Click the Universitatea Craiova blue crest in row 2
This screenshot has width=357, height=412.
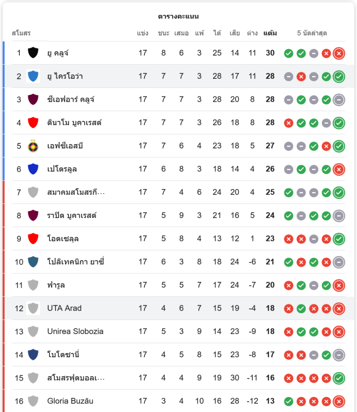point(33,76)
